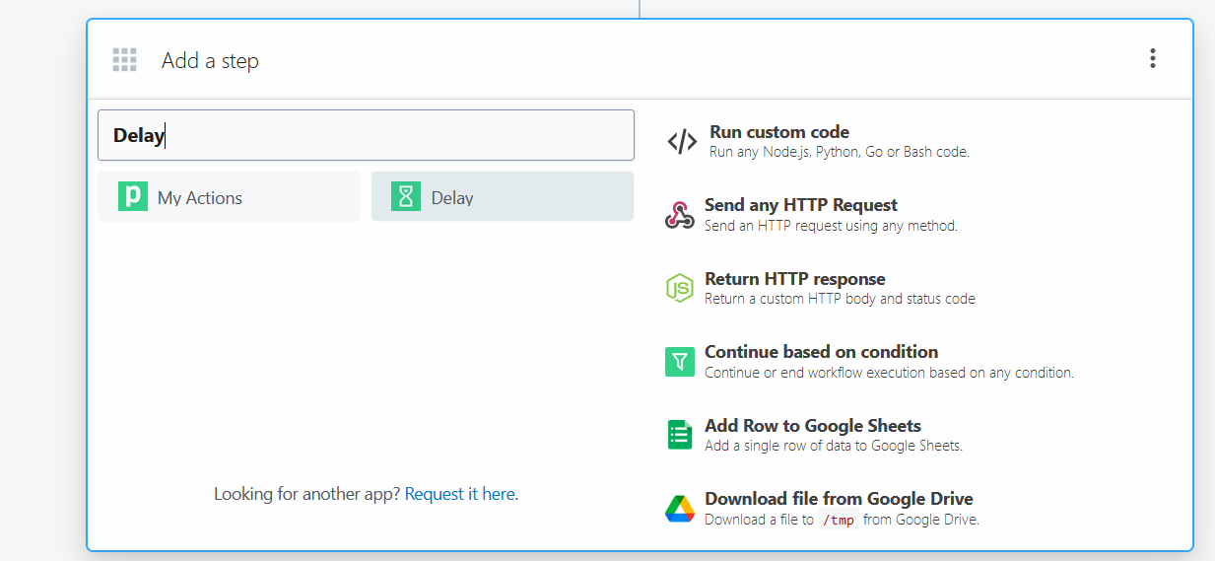This screenshot has width=1215, height=561.
Task: Select Send any HTTP Request action
Action: coord(800,205)
